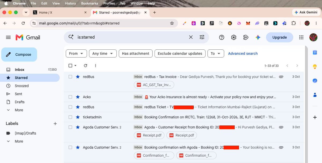Open the MetaMask fox extension
Screen dimensions: 322x163
(x=248, y=23)
